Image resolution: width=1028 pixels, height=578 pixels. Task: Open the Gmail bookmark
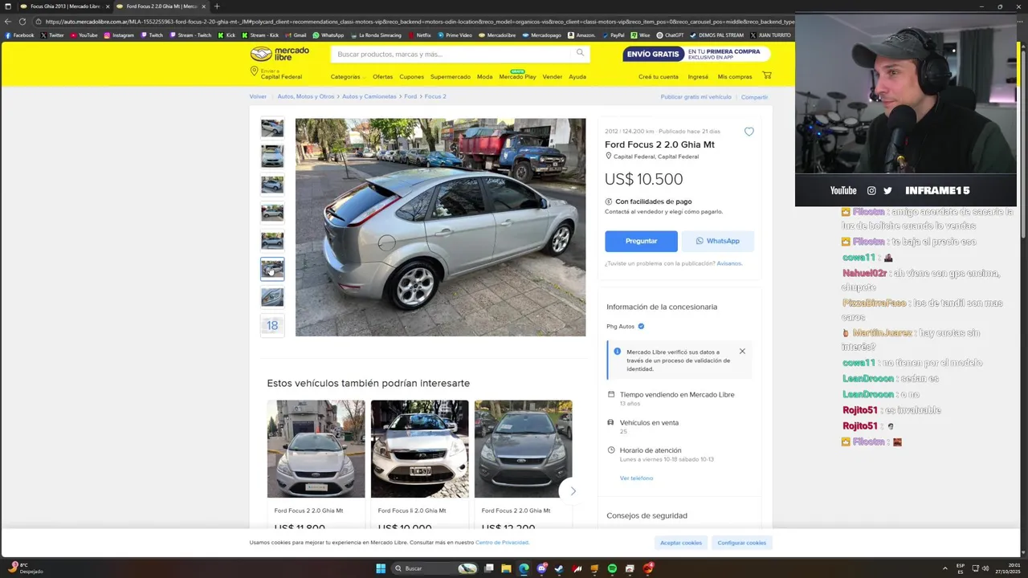pyautogui.click(x=296, y=35)
